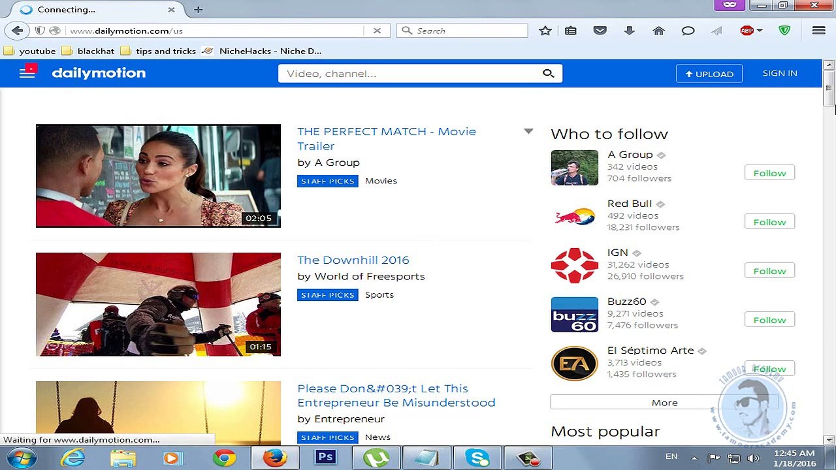Open the youtube bookmarks folder
Image resolution: width=836 pixels, height=470 pixels.
coord(30,51)
